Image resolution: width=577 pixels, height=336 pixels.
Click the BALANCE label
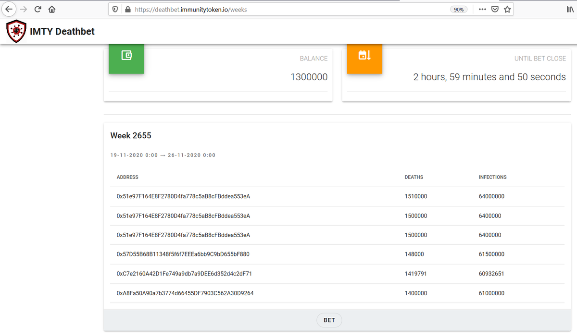tap(314, 59)
